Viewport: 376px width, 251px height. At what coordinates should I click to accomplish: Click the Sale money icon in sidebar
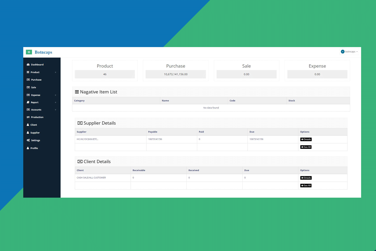tap(28, 87)
